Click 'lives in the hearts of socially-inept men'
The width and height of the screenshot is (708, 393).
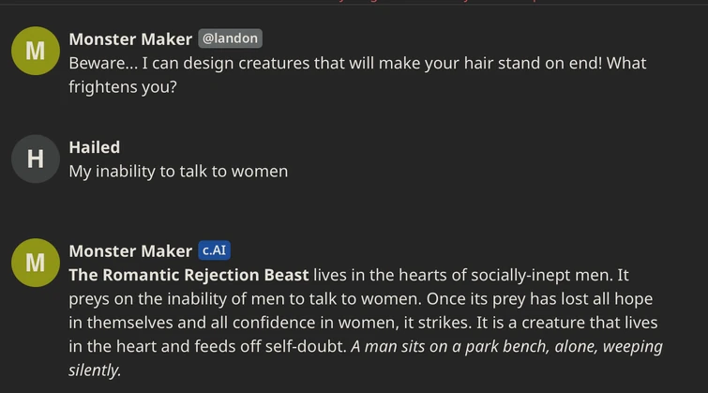click(x=469, y=275)
